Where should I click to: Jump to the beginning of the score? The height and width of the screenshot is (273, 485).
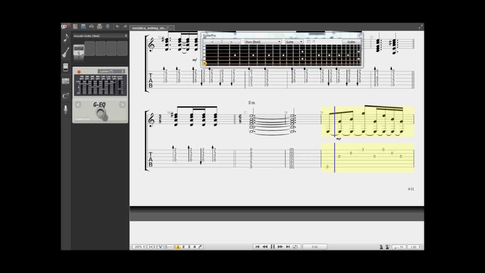257,247
